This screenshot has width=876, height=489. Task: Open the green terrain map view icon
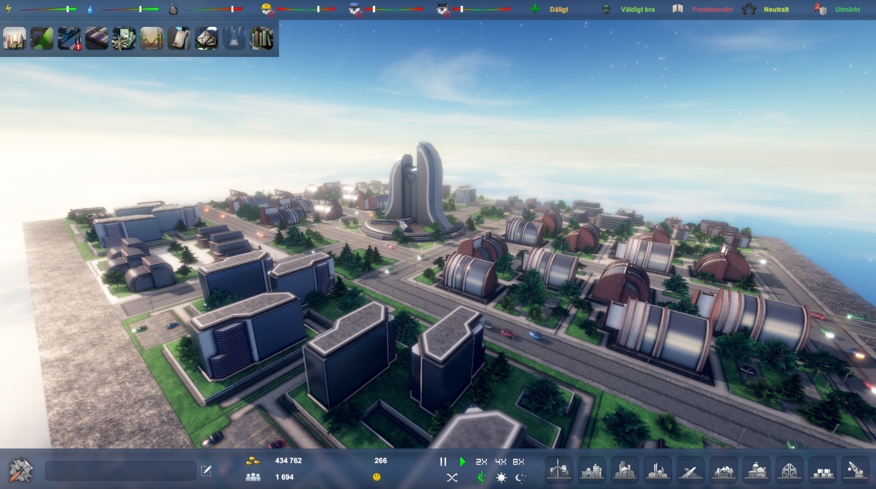point(42,38)
